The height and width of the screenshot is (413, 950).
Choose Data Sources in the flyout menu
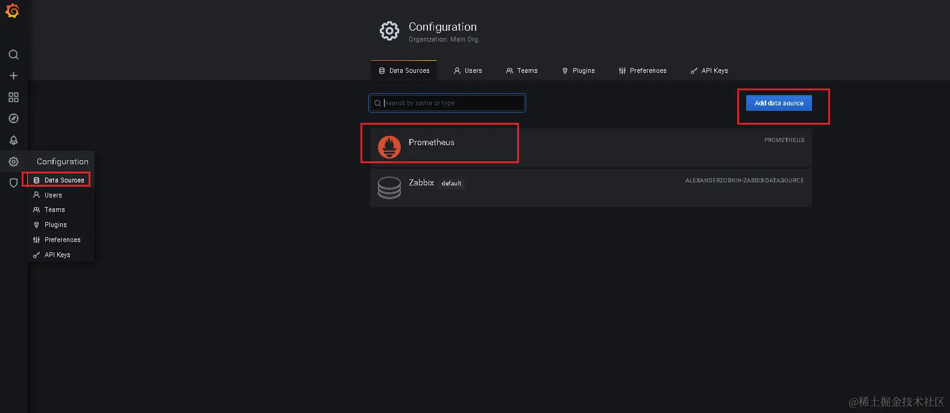(x=58, y=180)
